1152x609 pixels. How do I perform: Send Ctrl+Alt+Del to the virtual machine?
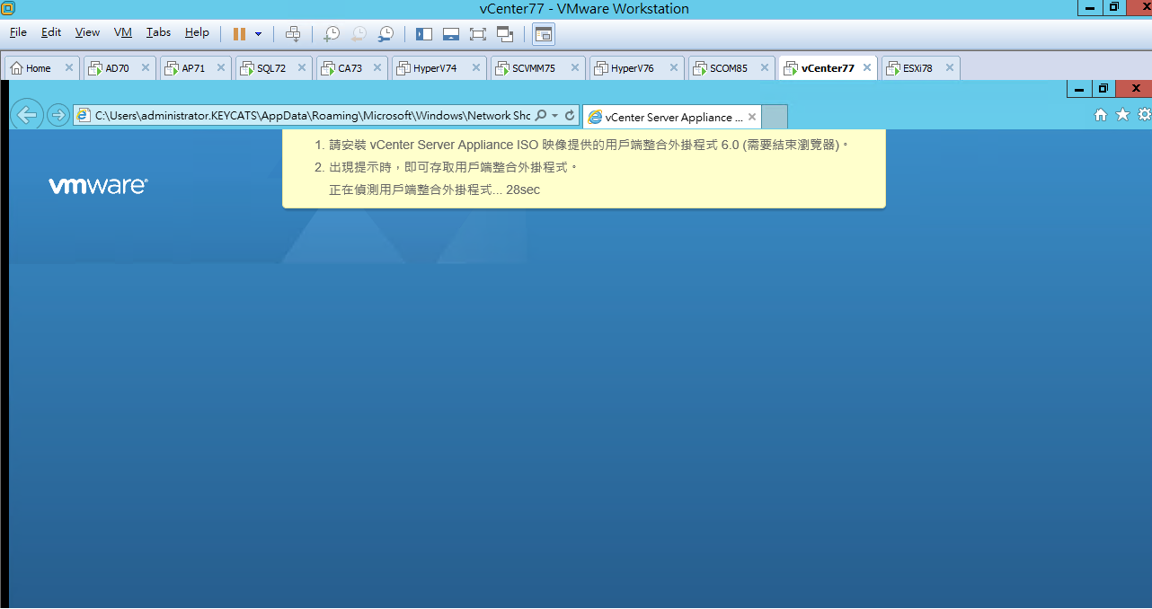[292, 34]
